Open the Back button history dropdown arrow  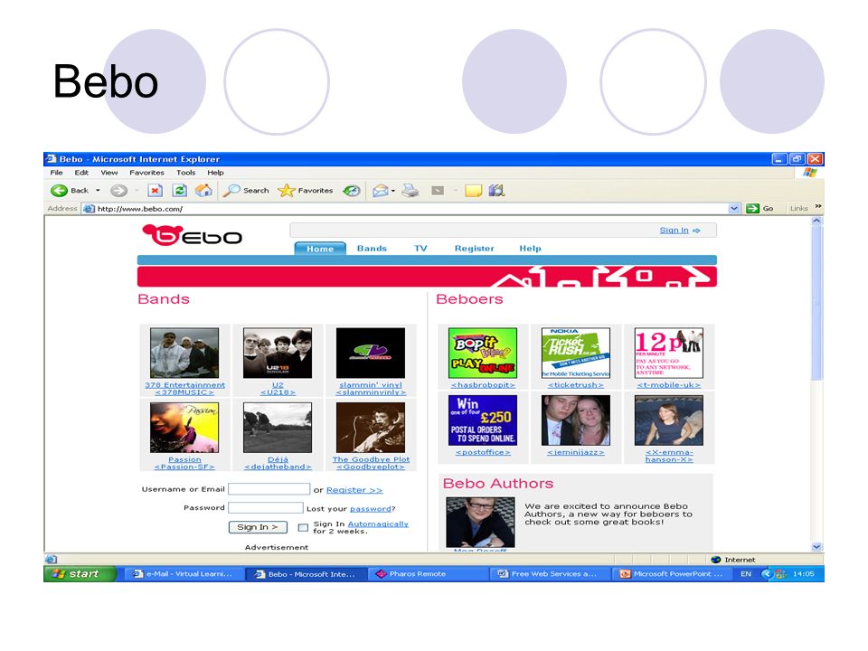(98, 191)
